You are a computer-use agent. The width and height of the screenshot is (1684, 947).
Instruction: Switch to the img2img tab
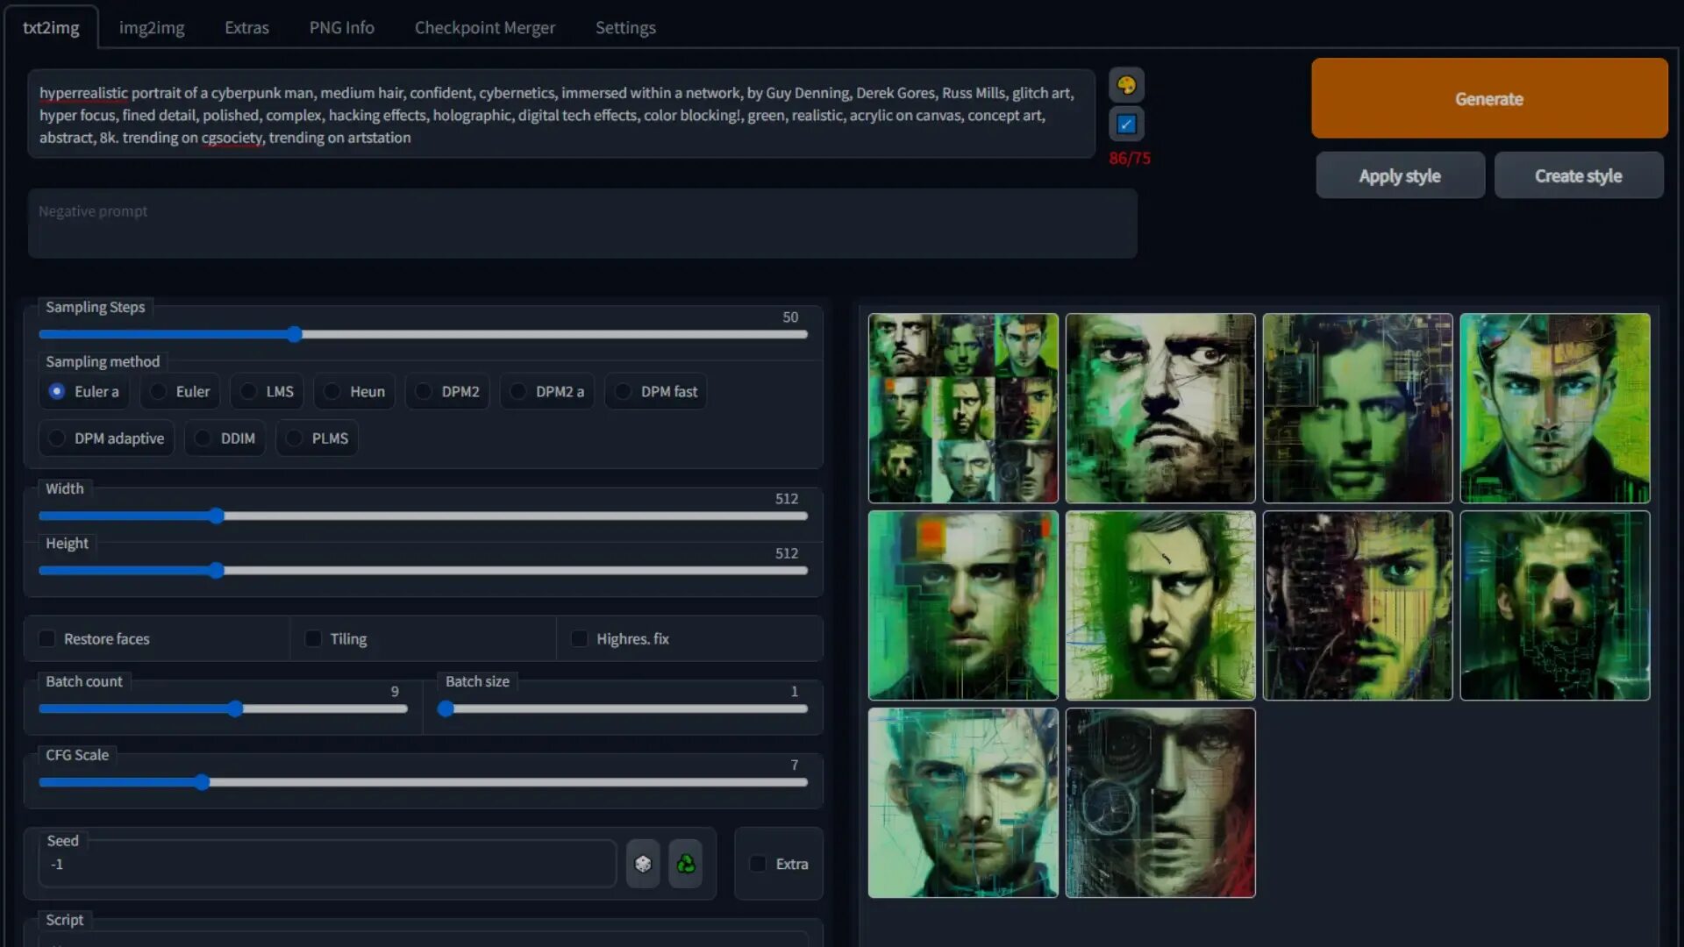pyautogui.click(x=152, y=26)
